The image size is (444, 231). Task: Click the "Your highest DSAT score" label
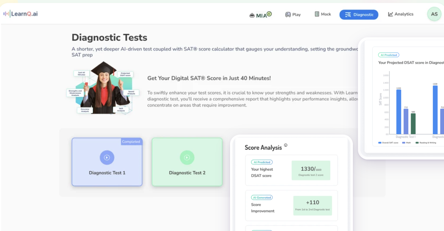pyautogui.click(x=262, y=172)
